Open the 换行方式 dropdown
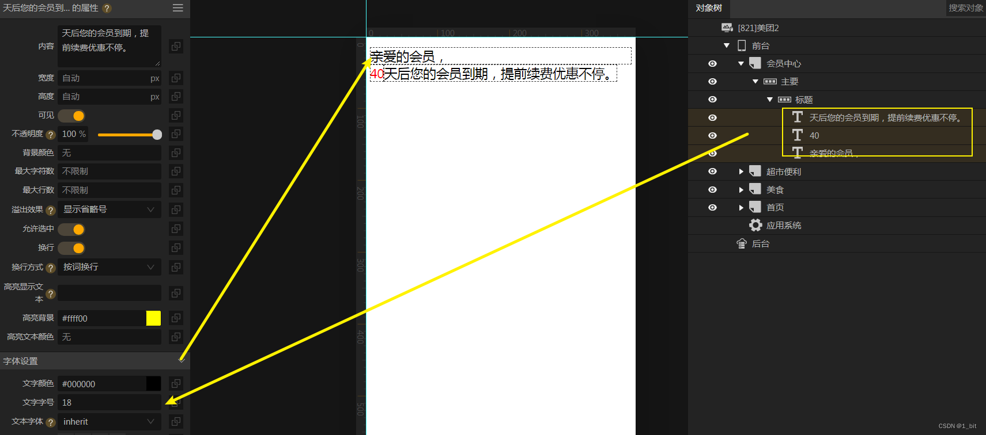This screenshot has height=435, width=986. pos(109,267)
